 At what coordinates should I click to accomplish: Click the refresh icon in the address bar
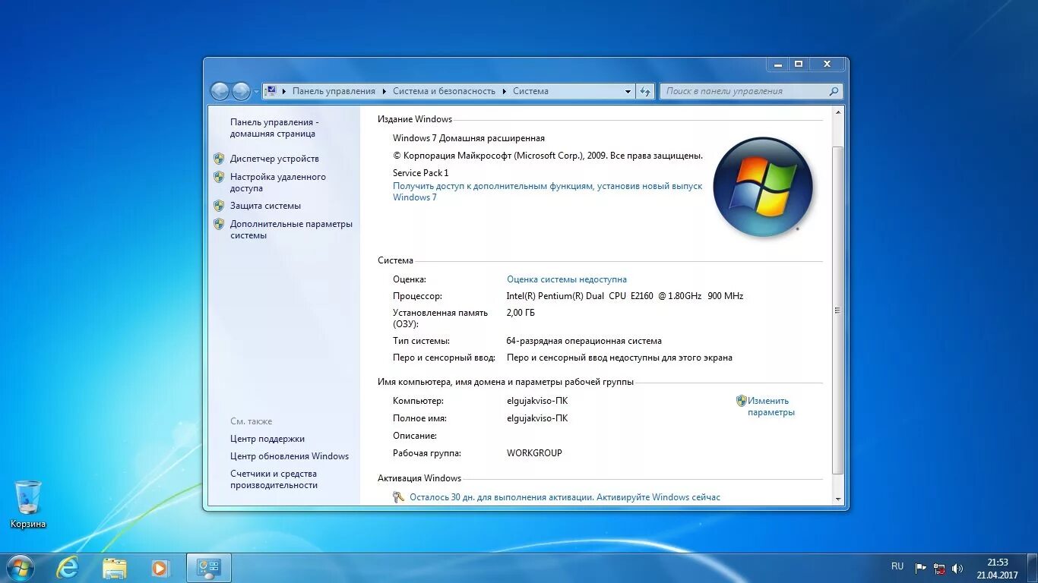pyautogui.click(x=645, y=91)
